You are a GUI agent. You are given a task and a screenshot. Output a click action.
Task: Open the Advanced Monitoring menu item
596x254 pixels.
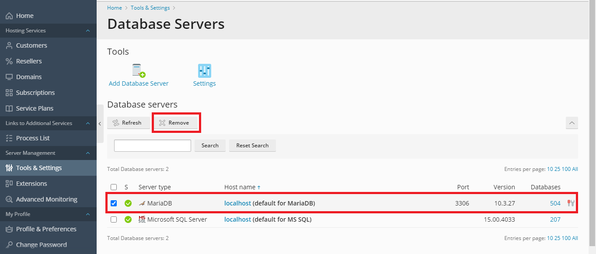pyautogui.click(x=48, y=199)
